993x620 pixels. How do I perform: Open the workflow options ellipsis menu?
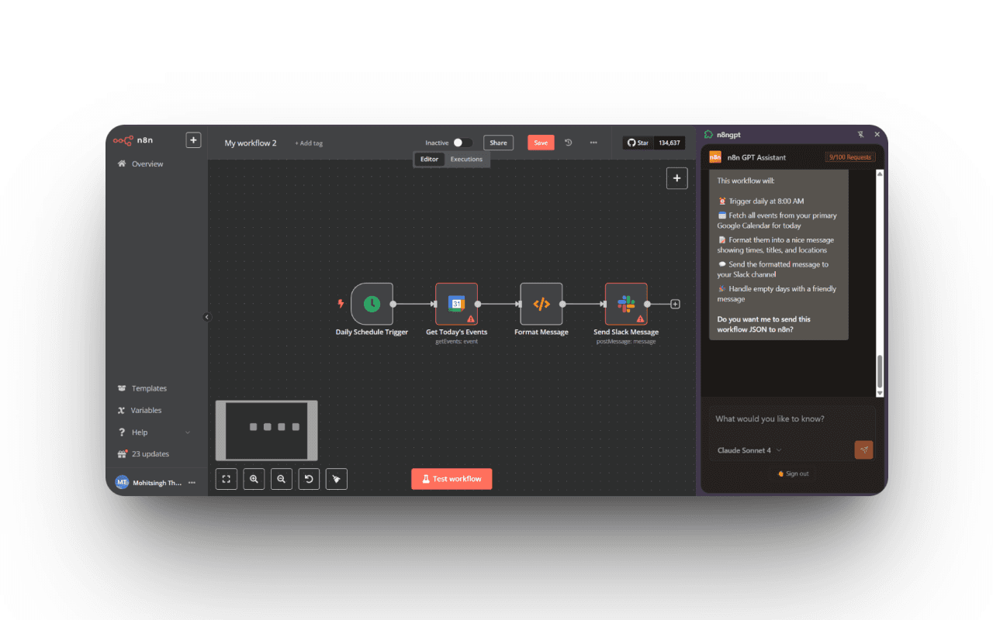[593, 143]
